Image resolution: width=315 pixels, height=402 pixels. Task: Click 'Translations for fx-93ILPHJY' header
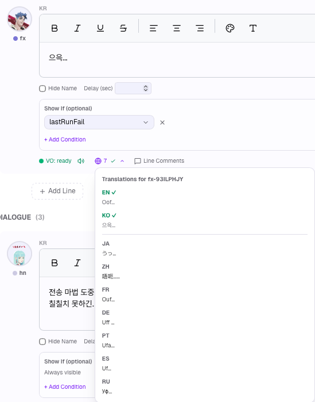[x=143, y=179]
